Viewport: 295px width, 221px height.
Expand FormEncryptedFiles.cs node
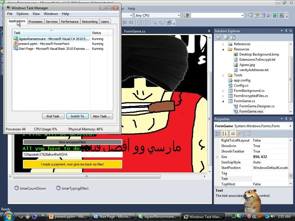[x=223, y=96]
